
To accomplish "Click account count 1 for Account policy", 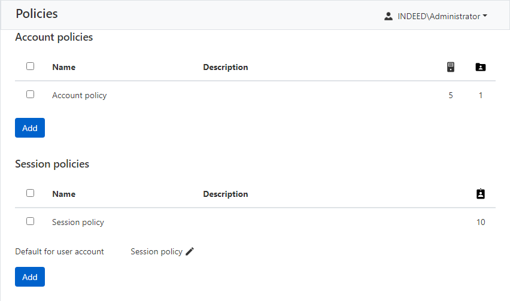I will tap(481, 95).
